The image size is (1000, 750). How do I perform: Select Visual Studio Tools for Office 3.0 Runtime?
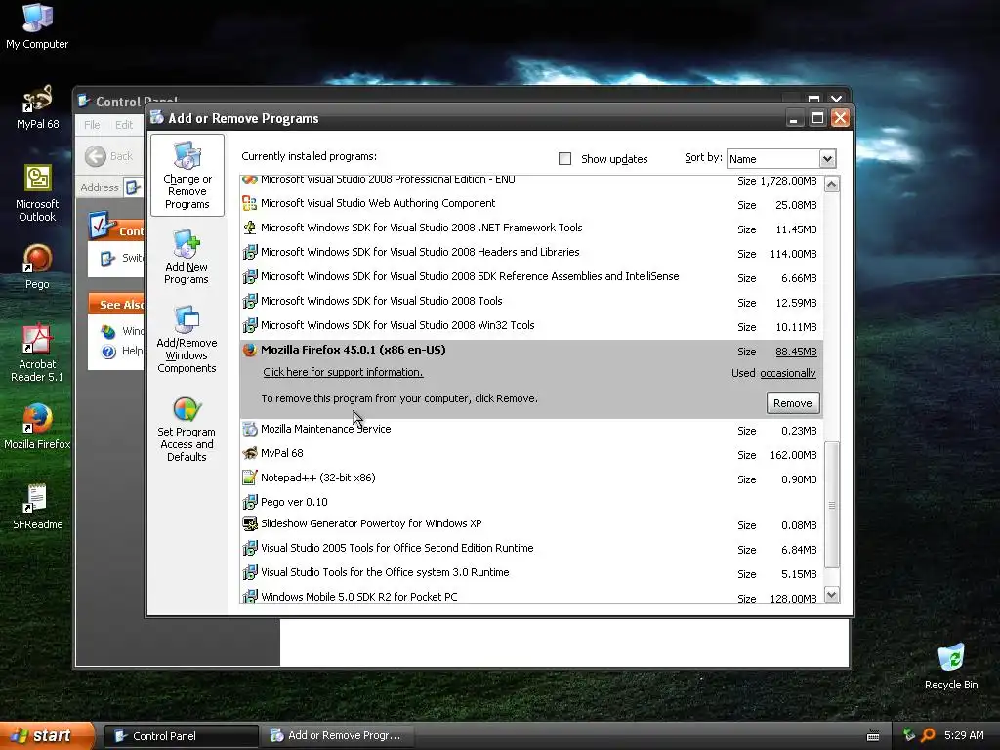(x=531, y=572)
